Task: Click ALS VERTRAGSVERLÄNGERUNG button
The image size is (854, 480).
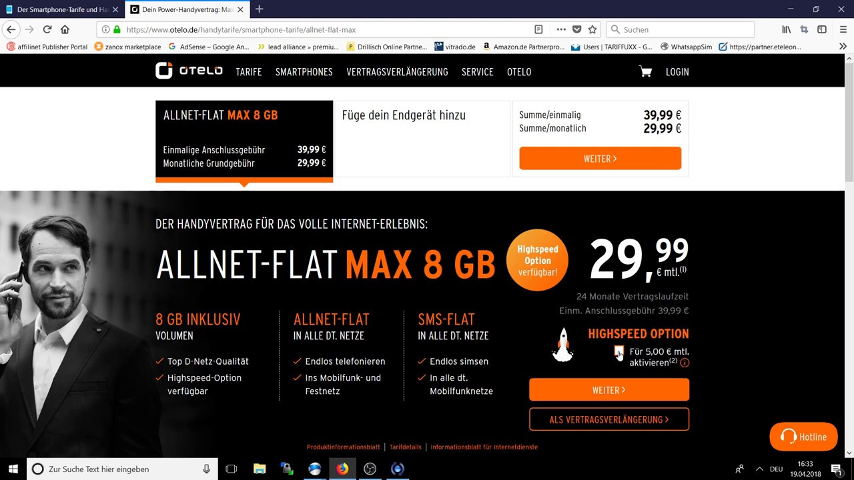Action: click(x=609, y=419)
